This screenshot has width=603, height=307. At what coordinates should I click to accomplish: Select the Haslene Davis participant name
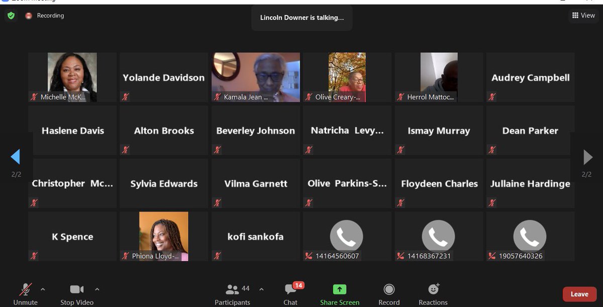(x=73, y=131)
